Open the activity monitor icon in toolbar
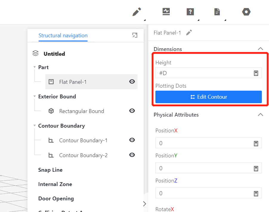The image size is (269, 212). pyautogui.click(x=166, y=12)
